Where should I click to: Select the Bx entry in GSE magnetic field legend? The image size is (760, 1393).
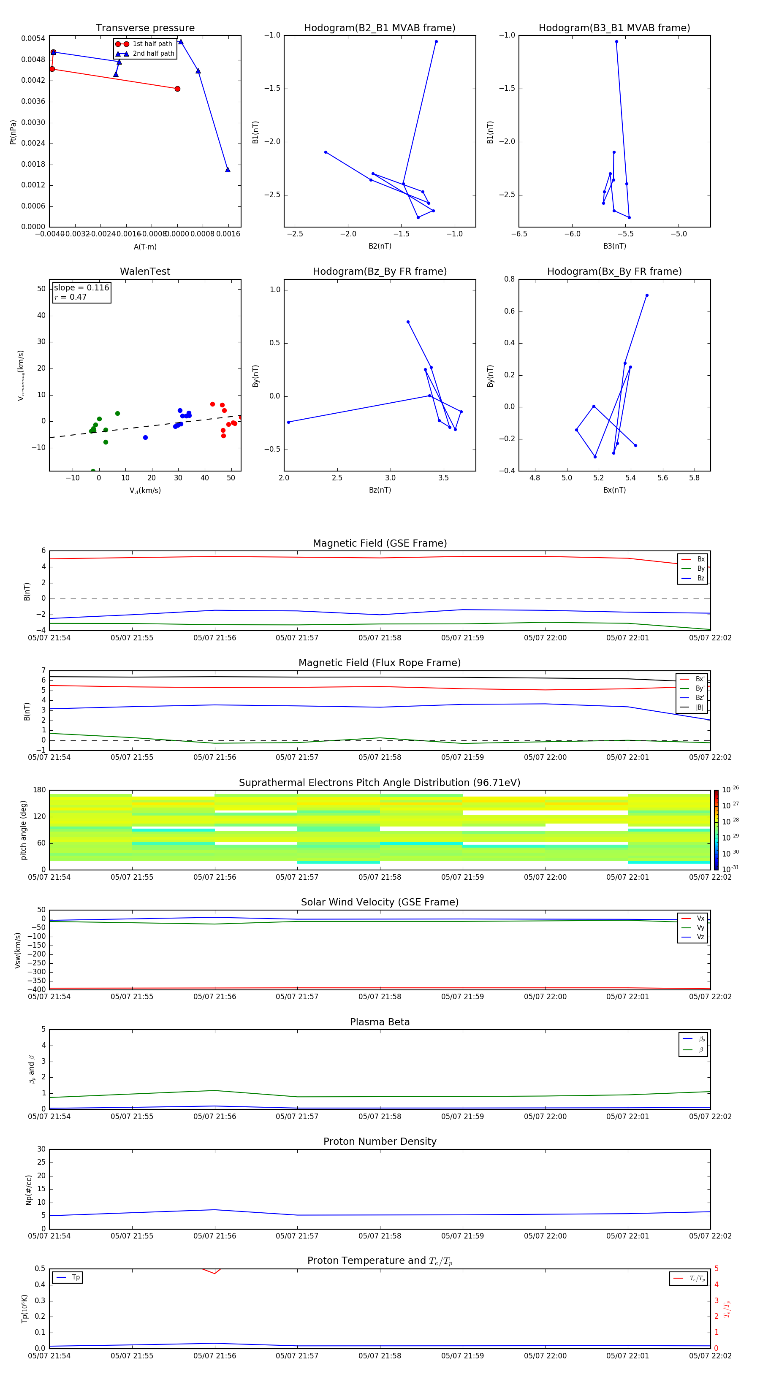tap(693, 559)
